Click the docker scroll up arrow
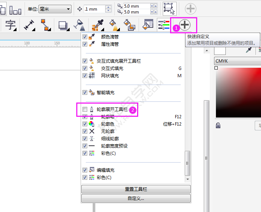 207,51
